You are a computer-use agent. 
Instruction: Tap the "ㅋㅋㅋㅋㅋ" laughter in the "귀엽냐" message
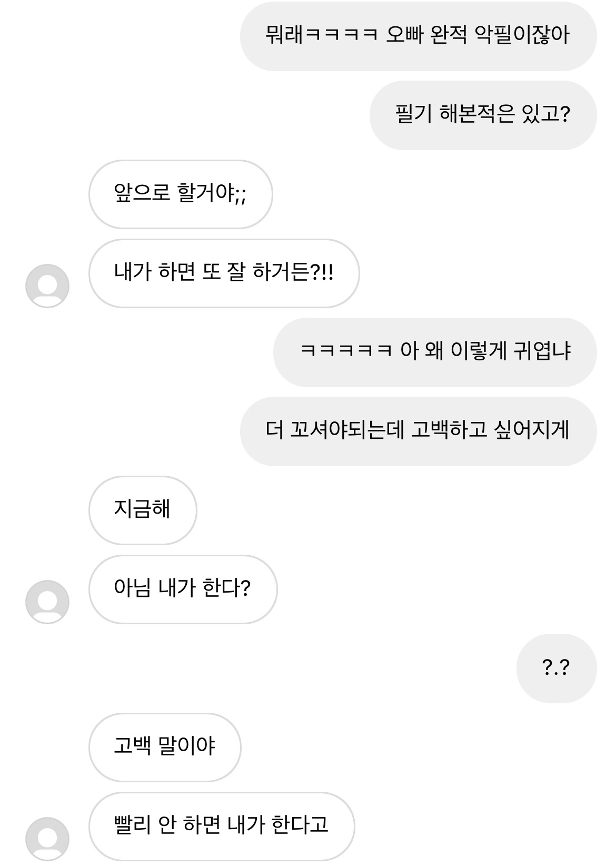click(x=346, y=351)
